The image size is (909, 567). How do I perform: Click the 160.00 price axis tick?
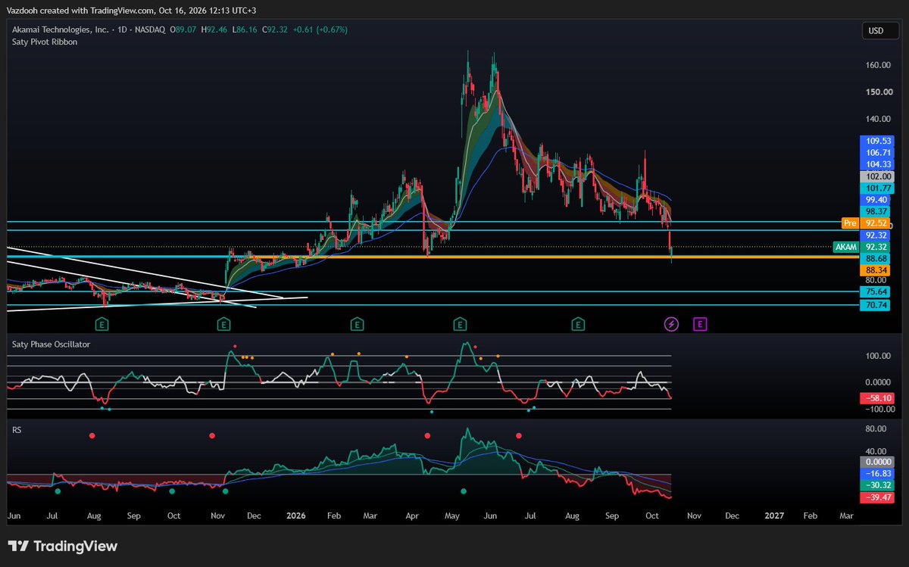[877, 65]
